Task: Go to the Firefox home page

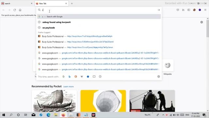Action: [x=20, y=10]
